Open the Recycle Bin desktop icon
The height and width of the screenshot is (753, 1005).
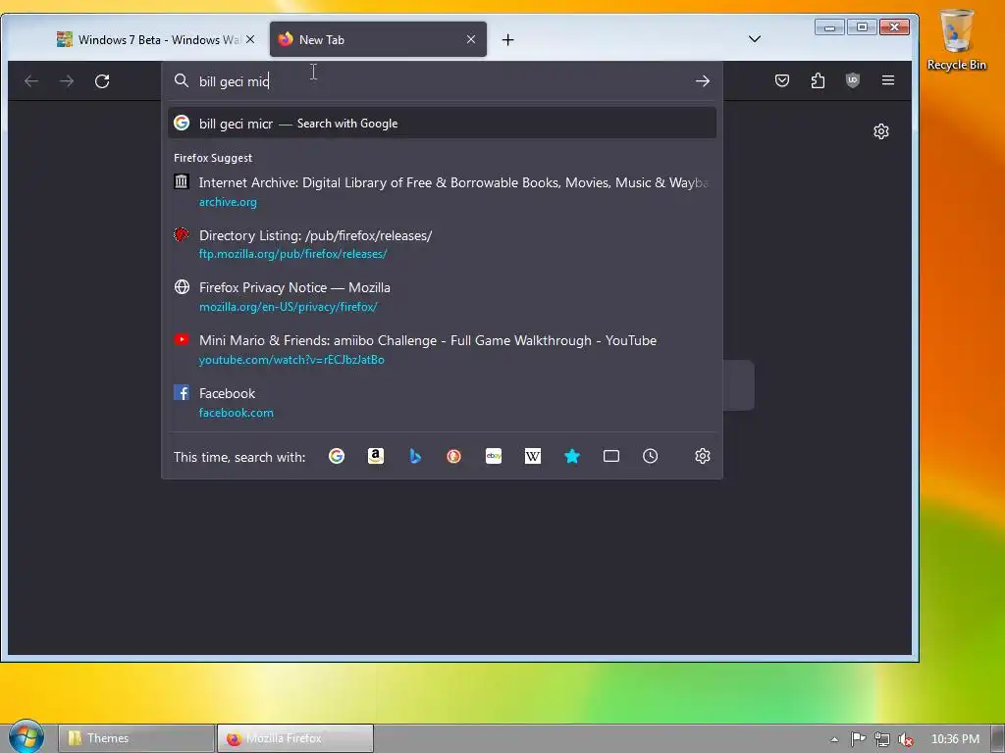(x=956, y=39)
